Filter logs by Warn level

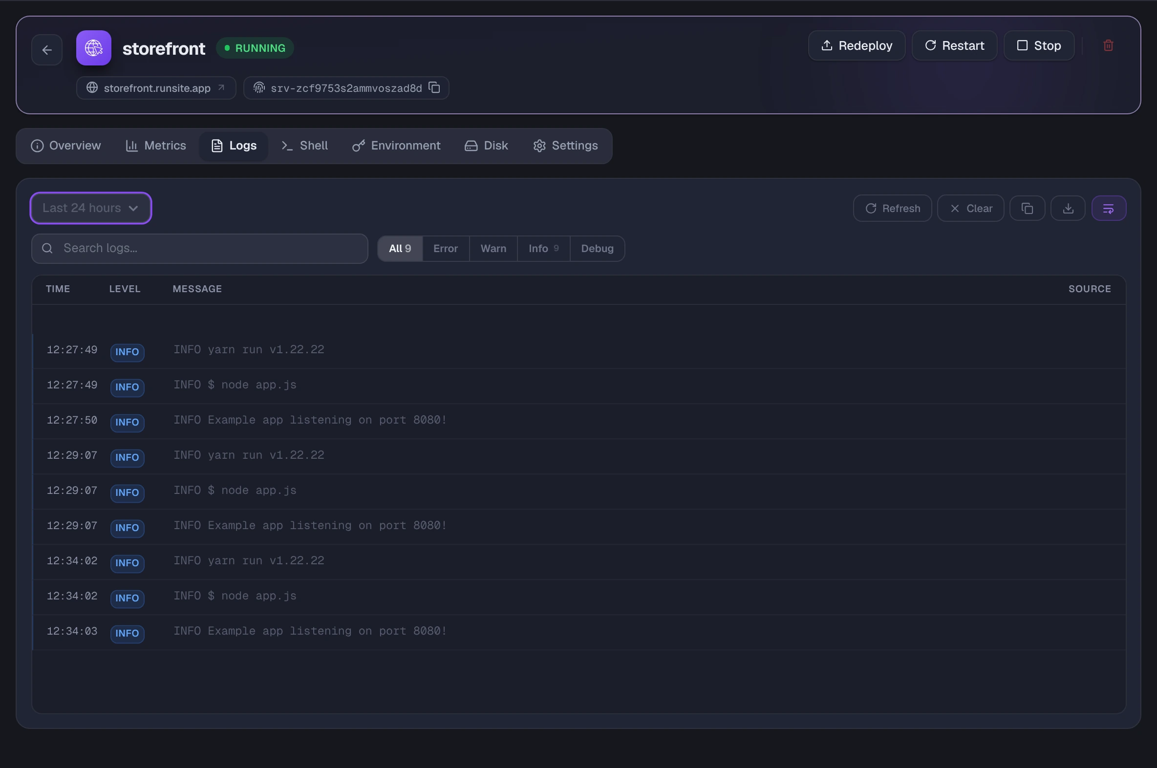[x=493, y=248]
